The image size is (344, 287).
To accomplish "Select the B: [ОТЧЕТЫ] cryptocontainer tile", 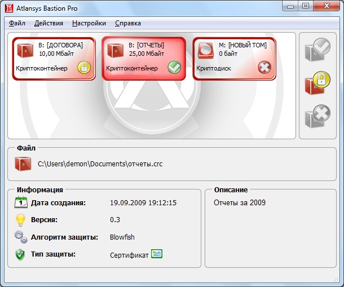I will coord(144,58).
